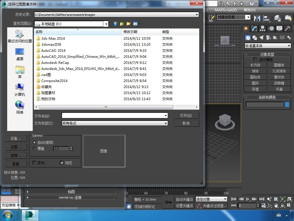294x221 pixels.
Task: Open the 文件类型 所有格式 dropdown
Action: (166, 123)
